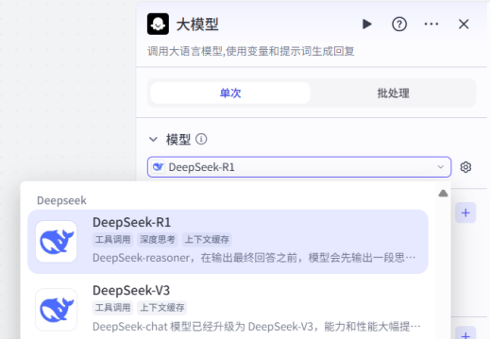The height and width of the screenshot is (340, 490).
Task: Click the scroll-up arrow in model list
Action: click(x=443, y=193)
